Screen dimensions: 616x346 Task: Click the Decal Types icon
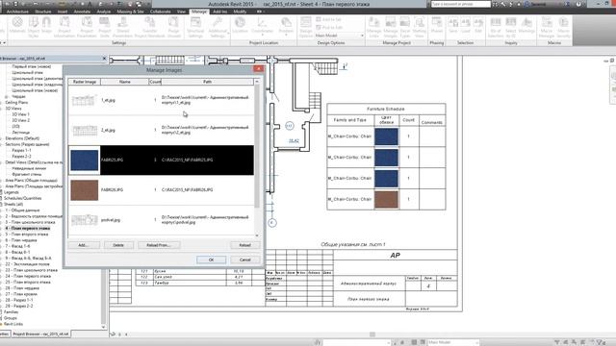(x=405, y=26)
